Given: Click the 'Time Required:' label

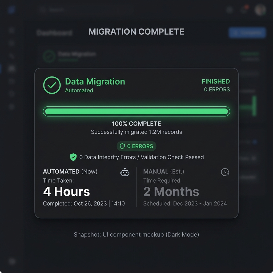Looking at the screenshot, I should pyautogui.click(x=162, y=180).
